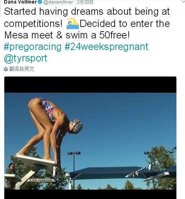Open the #24weekspregnant hashtag

pos(106,47)
